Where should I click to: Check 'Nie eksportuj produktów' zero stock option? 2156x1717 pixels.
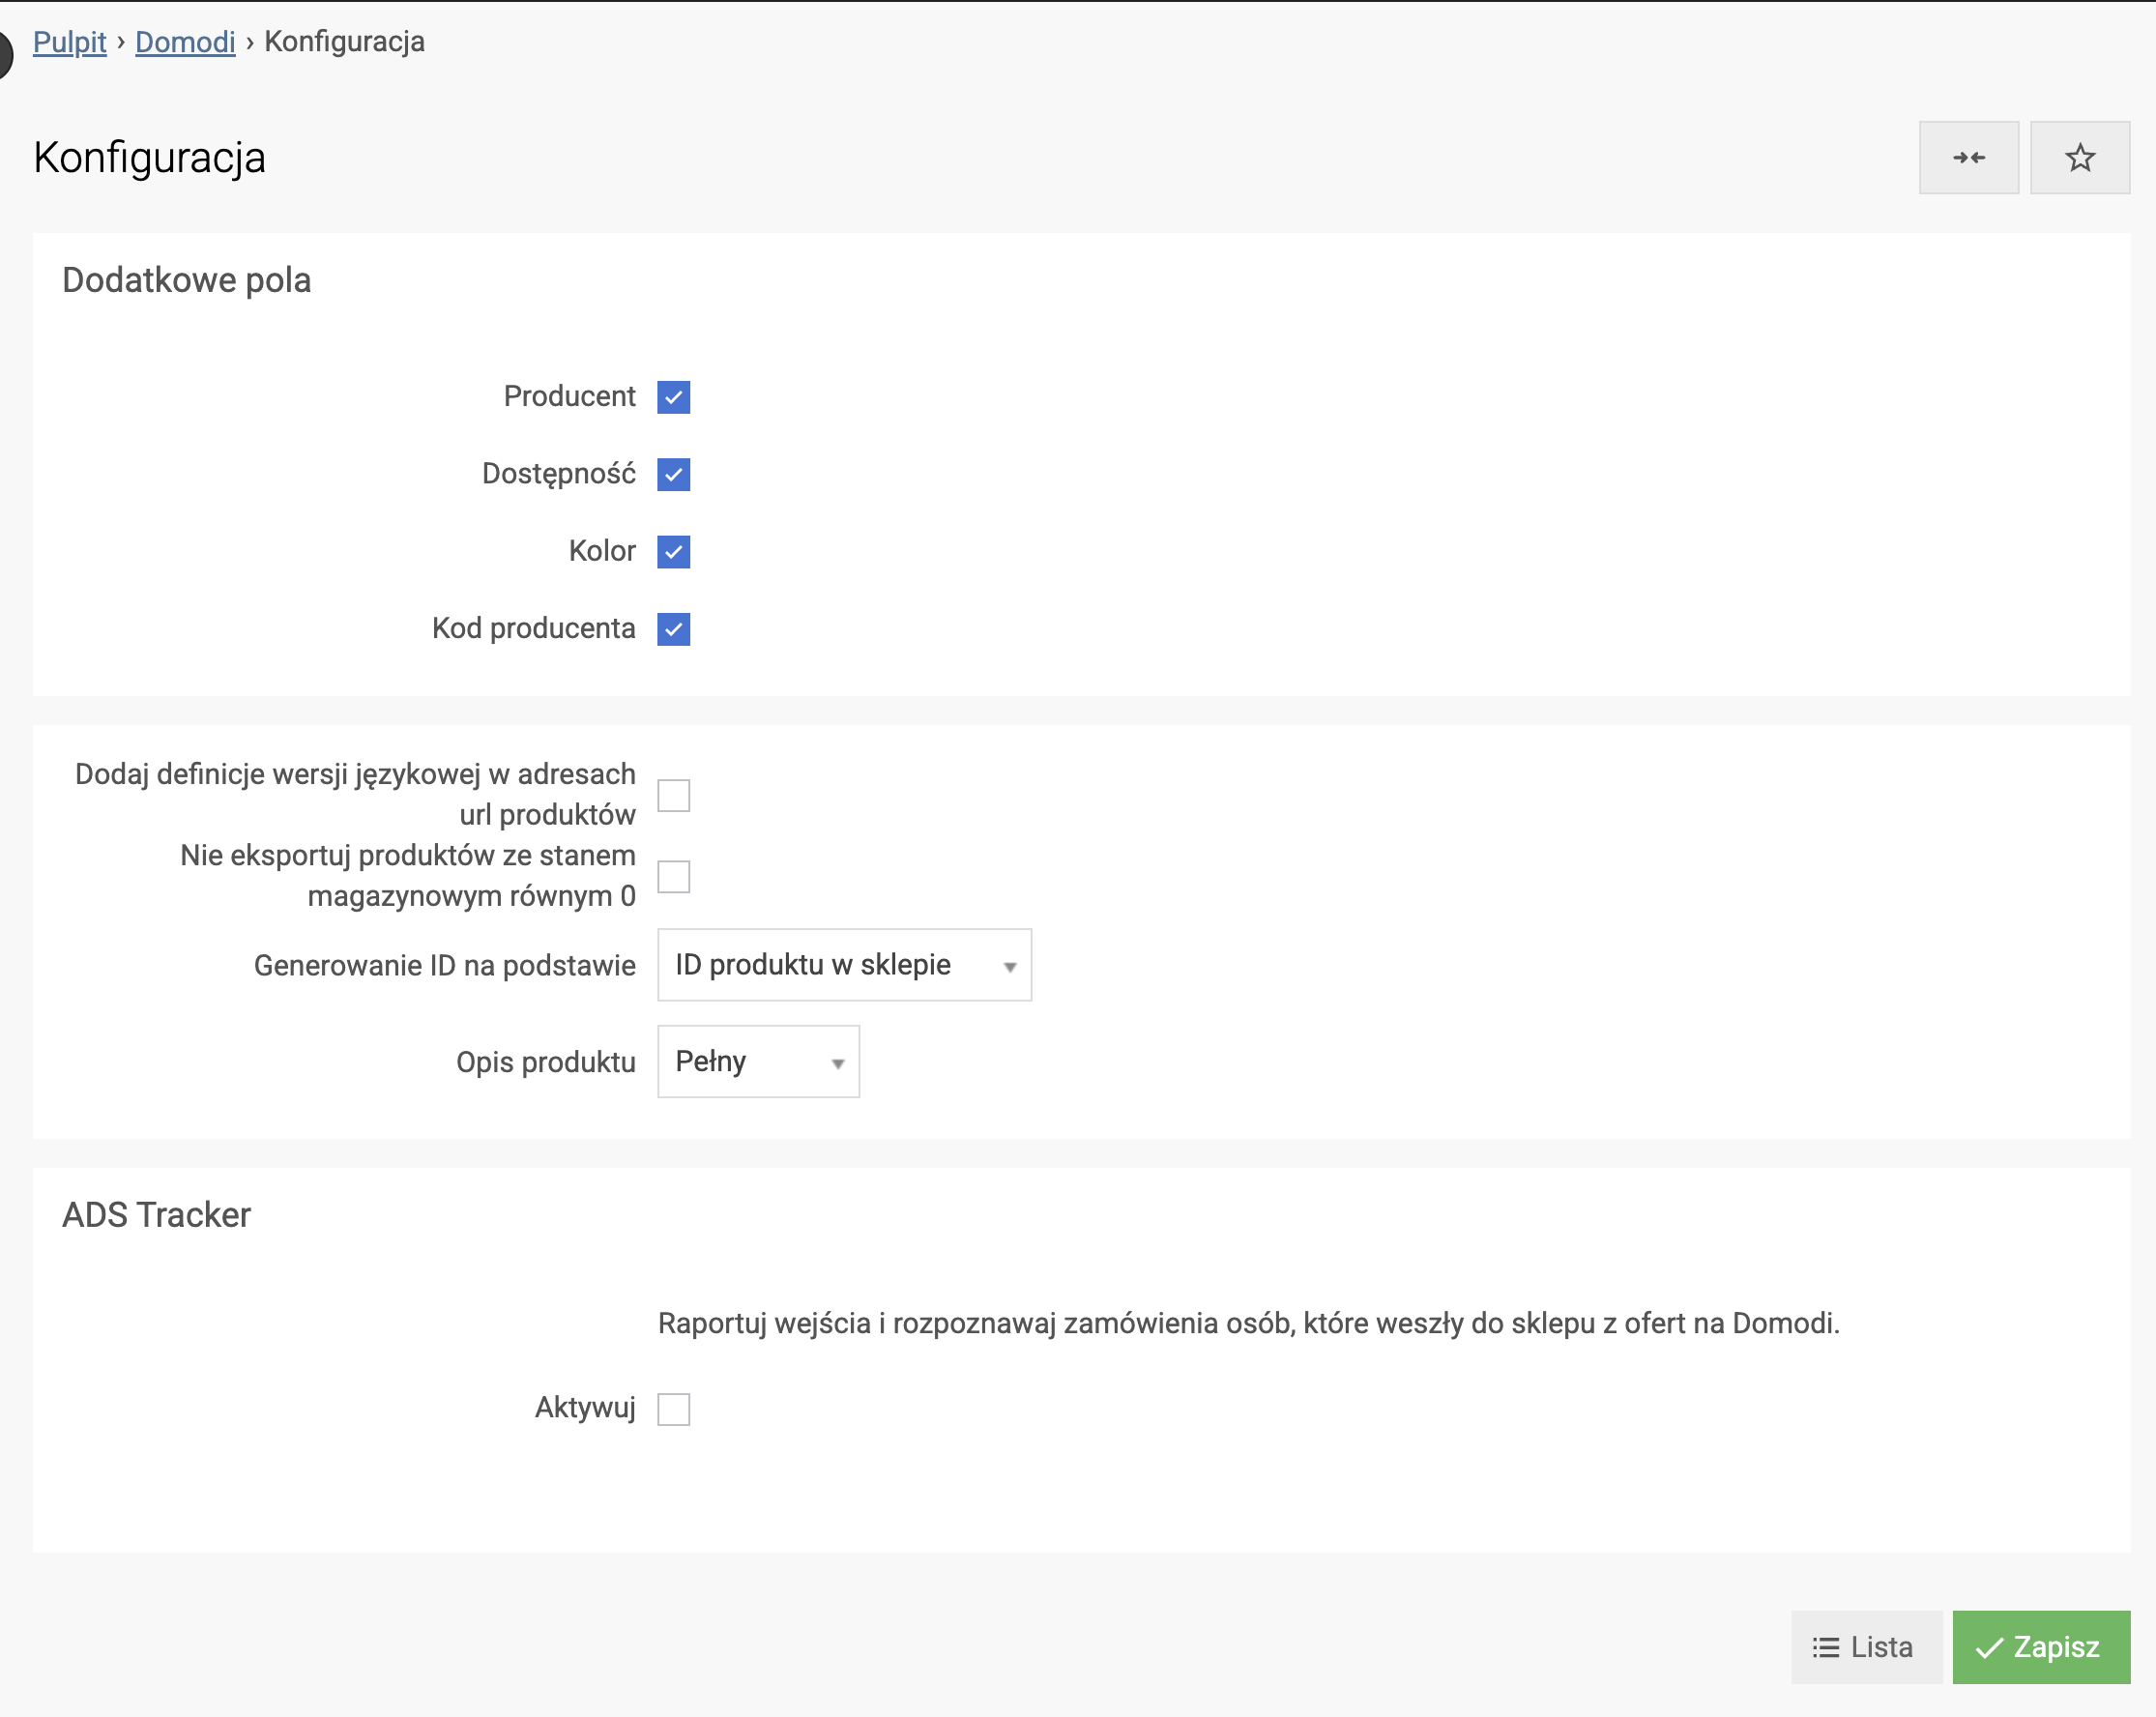[673, 877]
